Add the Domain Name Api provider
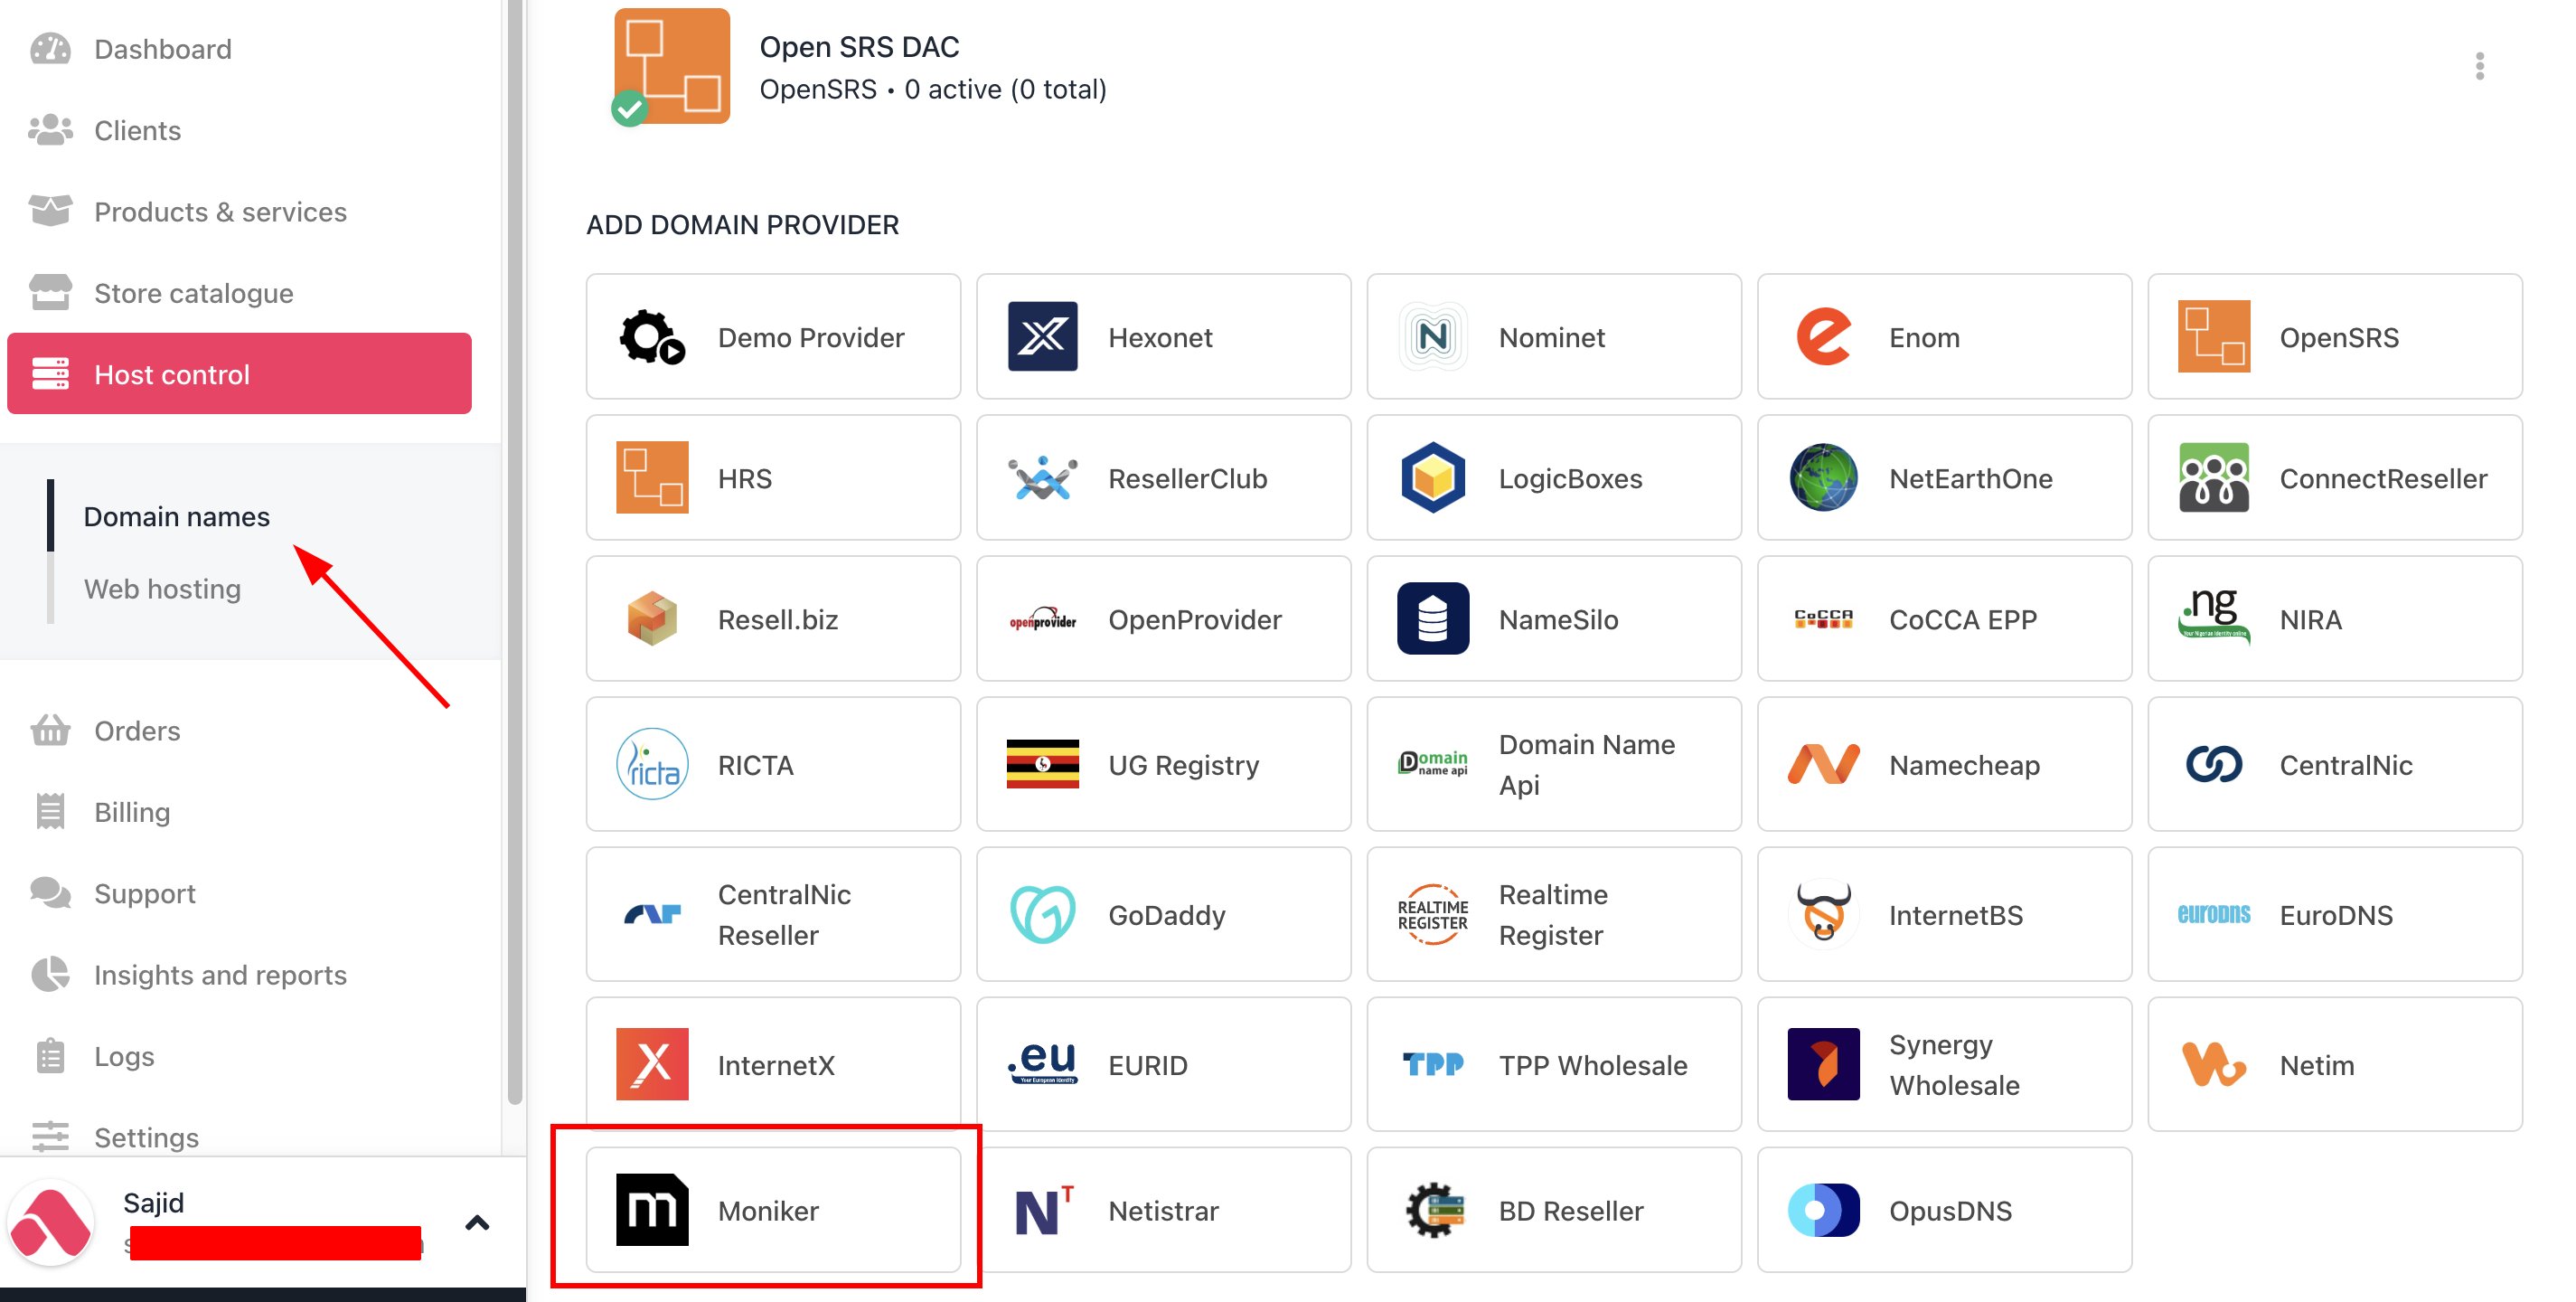The width and height of the screenshot is (2576, 1302). coord(1554,764)
